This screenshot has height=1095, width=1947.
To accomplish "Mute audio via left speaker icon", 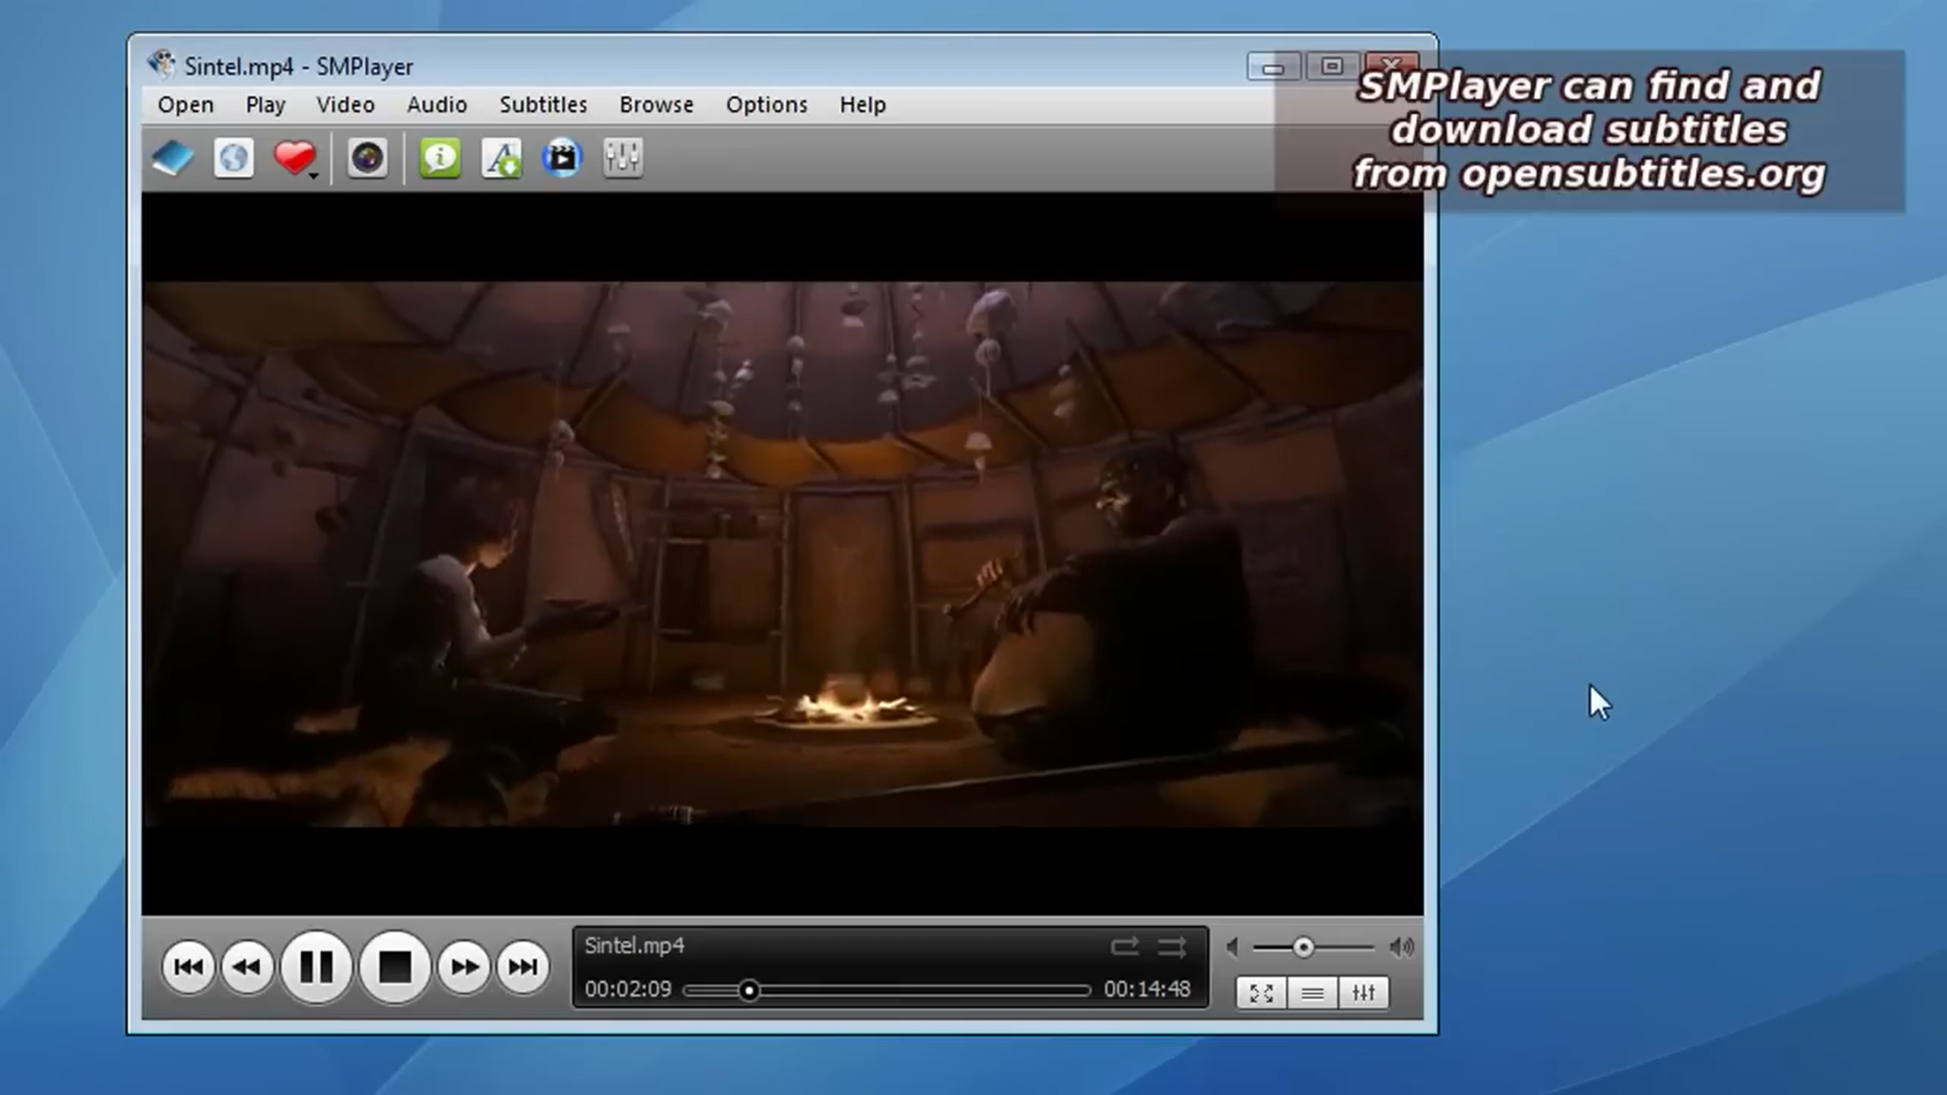I will point(1233,947).
